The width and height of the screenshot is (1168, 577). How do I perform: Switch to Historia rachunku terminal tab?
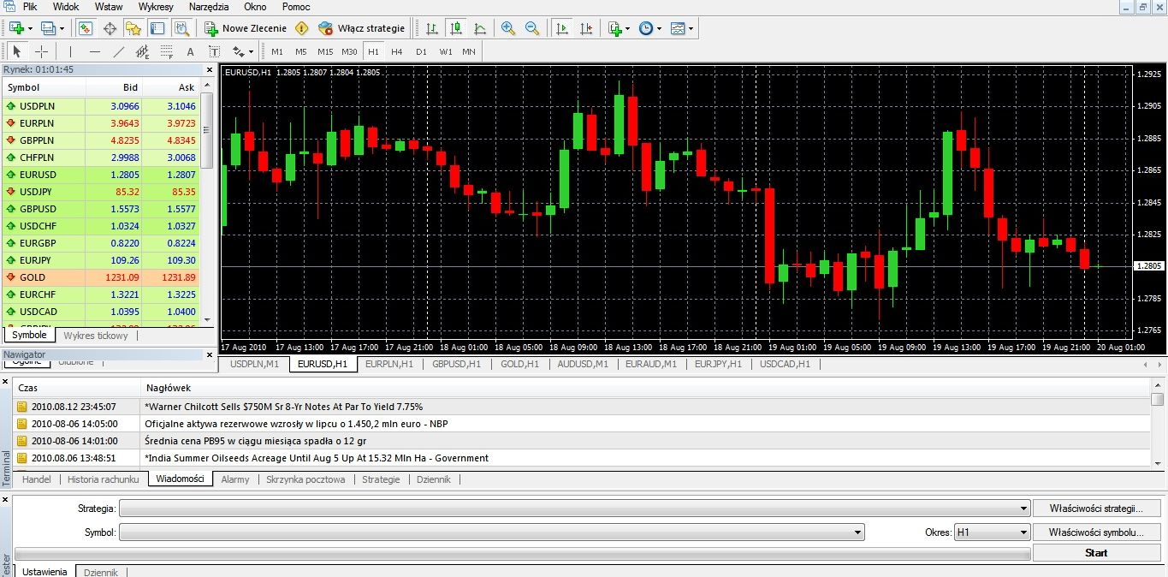click(x=103, y=479)
